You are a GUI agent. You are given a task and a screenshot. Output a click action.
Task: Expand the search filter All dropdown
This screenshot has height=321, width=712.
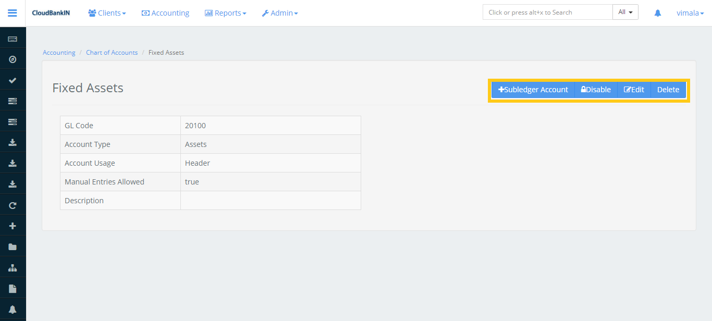tap(625, 11)
